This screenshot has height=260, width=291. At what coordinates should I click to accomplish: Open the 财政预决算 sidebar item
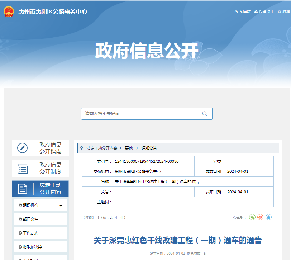click(40, 247)
